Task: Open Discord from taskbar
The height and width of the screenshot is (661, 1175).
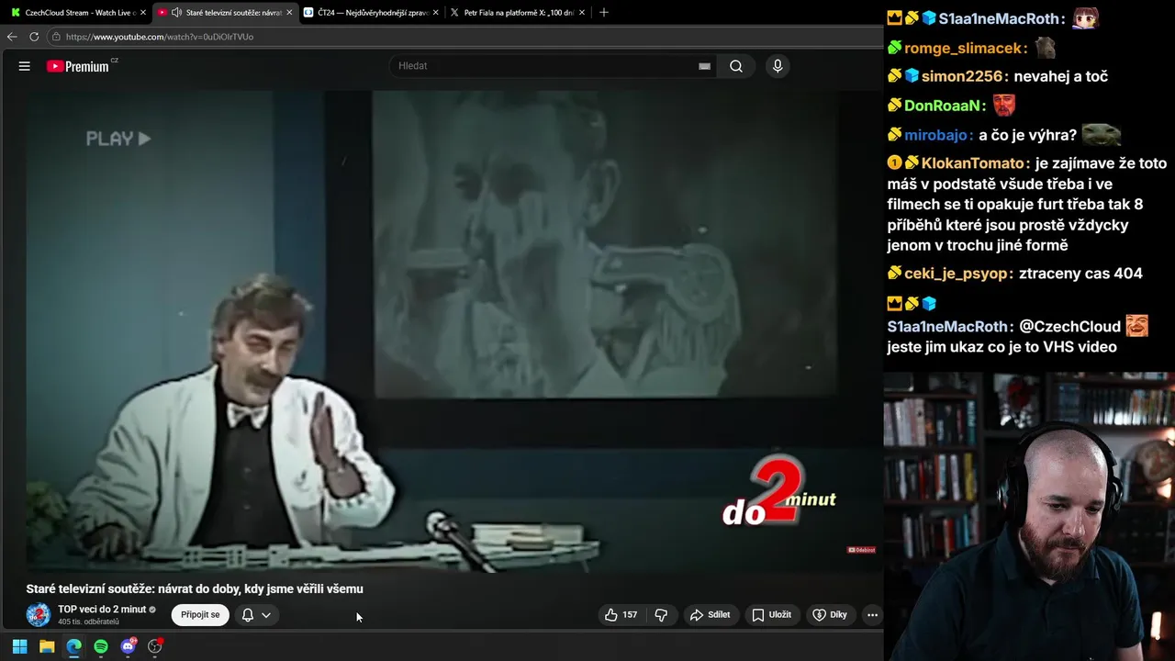Action: (x=128, y=646)
